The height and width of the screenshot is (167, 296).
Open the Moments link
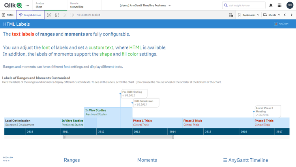pos(147,160)
